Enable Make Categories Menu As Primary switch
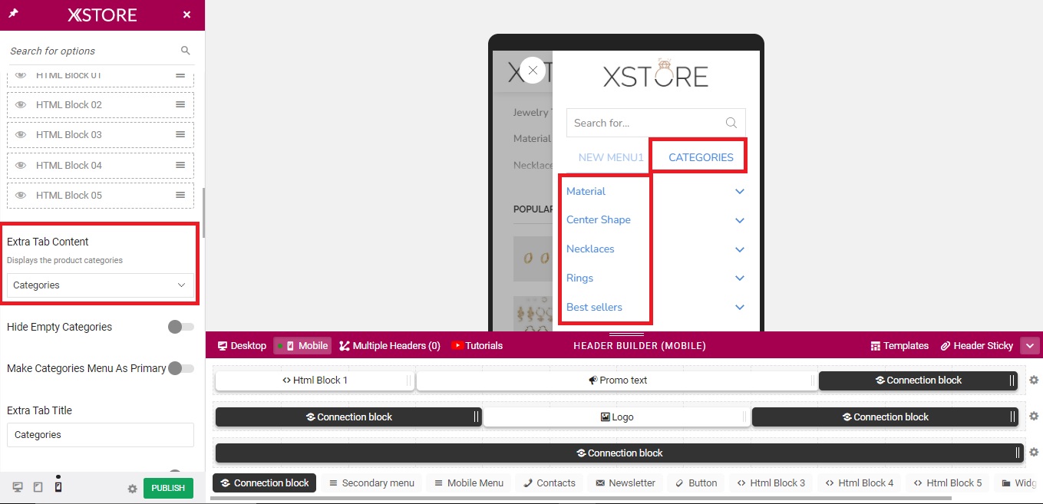The image size is (1043, 504). 181,368
